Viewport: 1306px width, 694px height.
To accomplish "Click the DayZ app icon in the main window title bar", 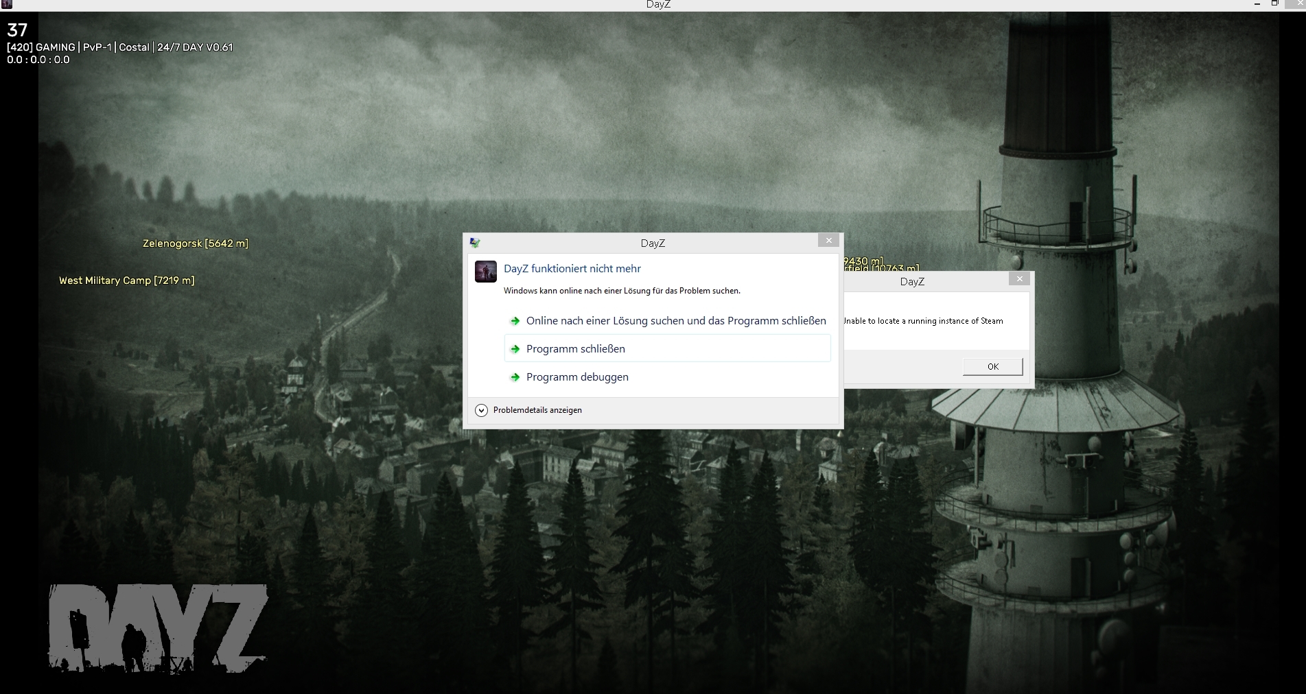I will 7,5.
